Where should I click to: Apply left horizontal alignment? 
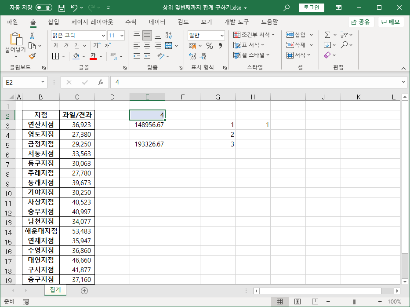tap(137, 46)
